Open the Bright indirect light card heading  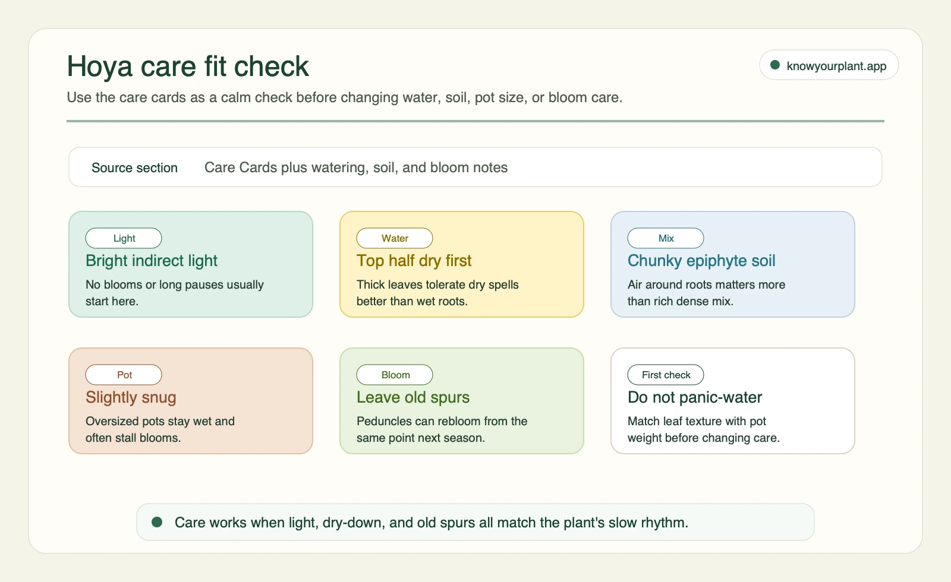coord(152,261)
